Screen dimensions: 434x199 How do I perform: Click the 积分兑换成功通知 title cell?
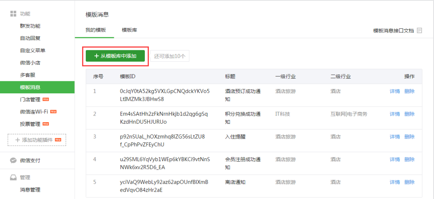(x=243, y=118)
